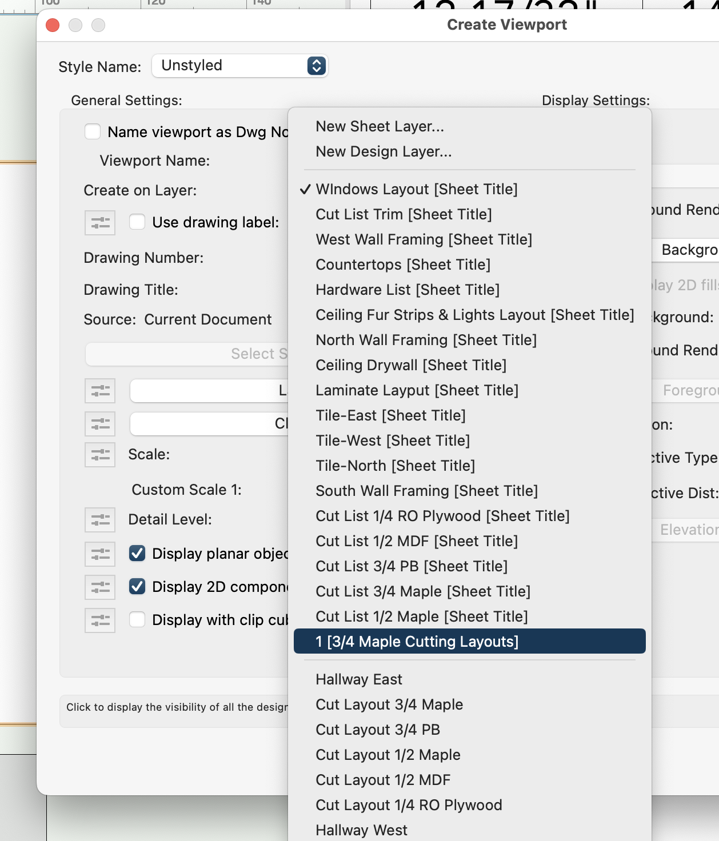The image size is (719, 841).
Task: Click the transfer icon beside Layer field
Action: pyautogui.click(x=99, y=391)
